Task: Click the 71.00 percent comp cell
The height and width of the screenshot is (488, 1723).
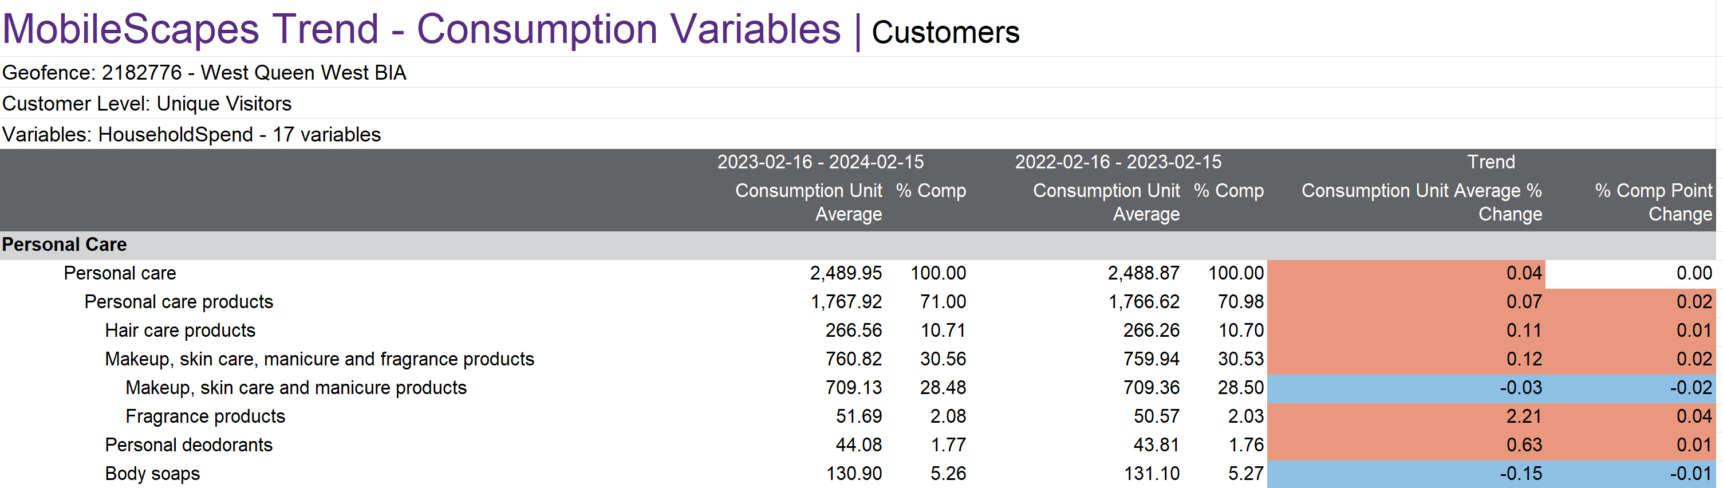Action: (943, 302)
